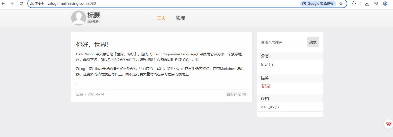Click the 搜索 search button
Screen dimensions: 393x137
click(313, 42)
